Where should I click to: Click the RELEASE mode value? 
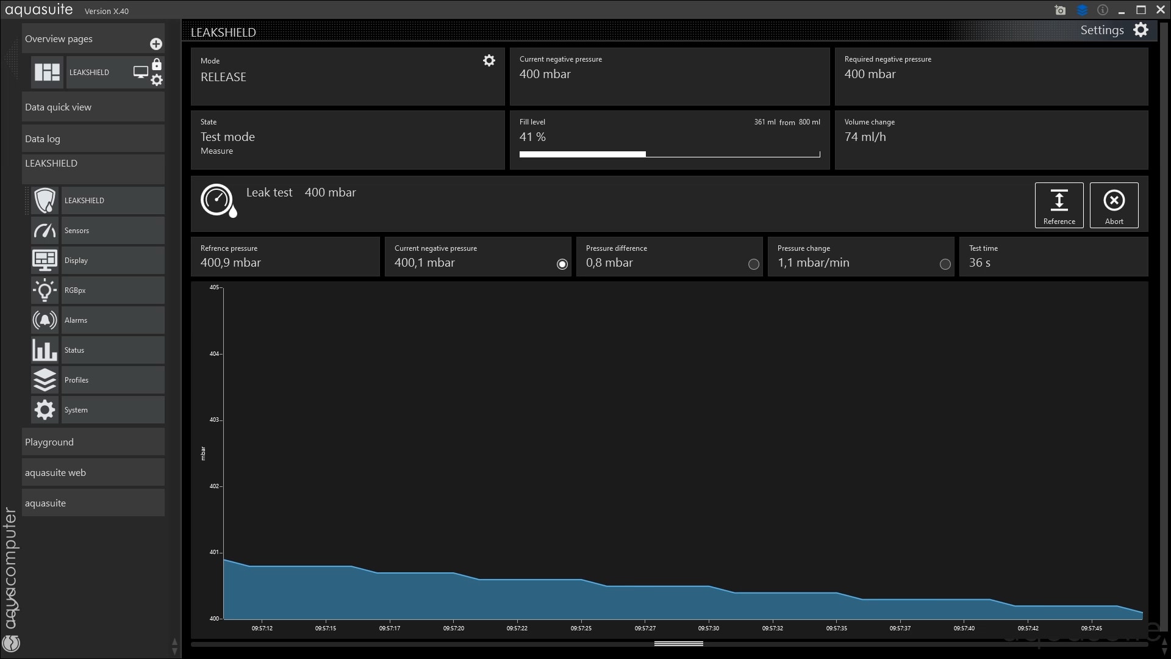click(x=223, y=77)
